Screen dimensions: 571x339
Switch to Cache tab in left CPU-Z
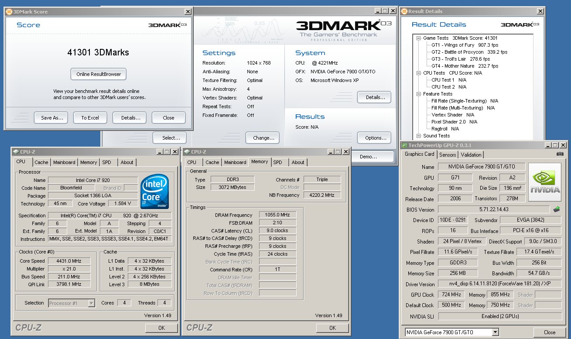click(41, 162)
